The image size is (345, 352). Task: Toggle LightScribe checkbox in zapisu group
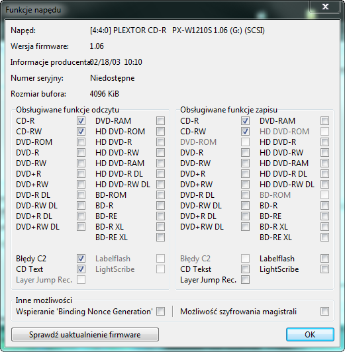pyautogui.click(x=324, y=269)
